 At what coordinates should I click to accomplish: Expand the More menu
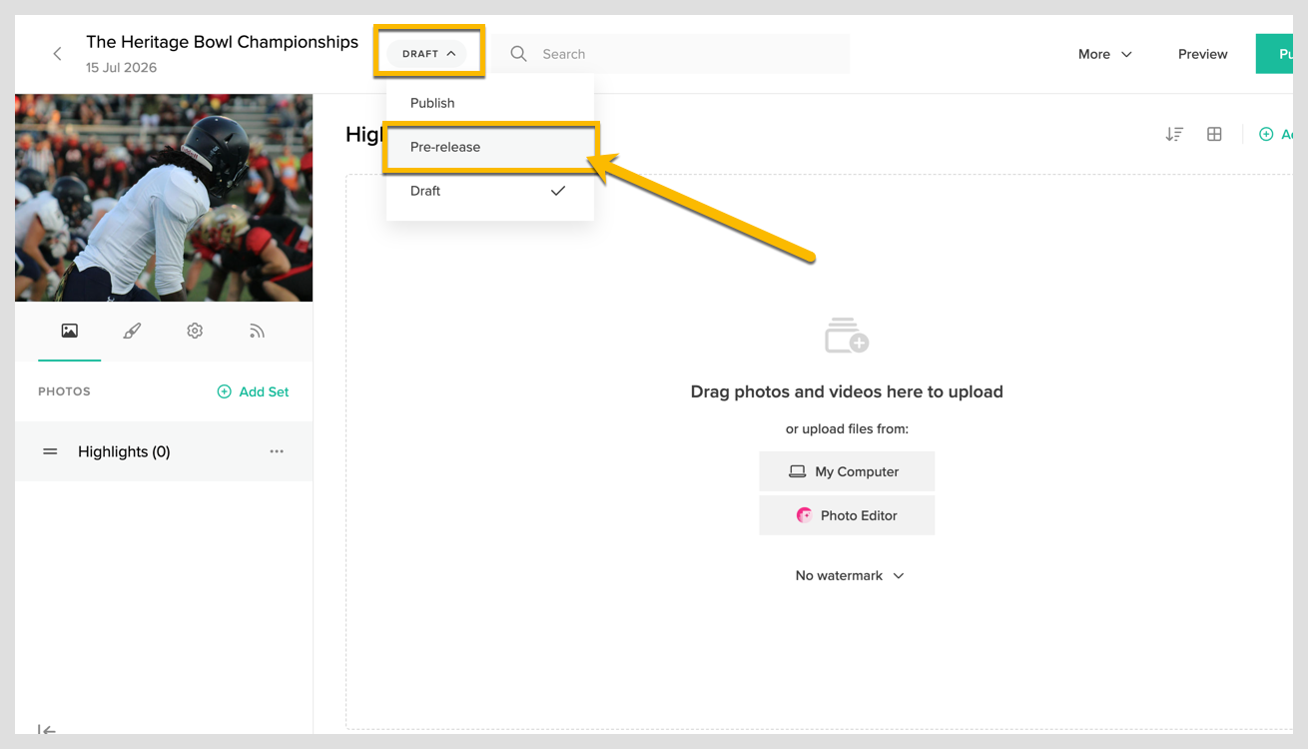[1104, 54]
